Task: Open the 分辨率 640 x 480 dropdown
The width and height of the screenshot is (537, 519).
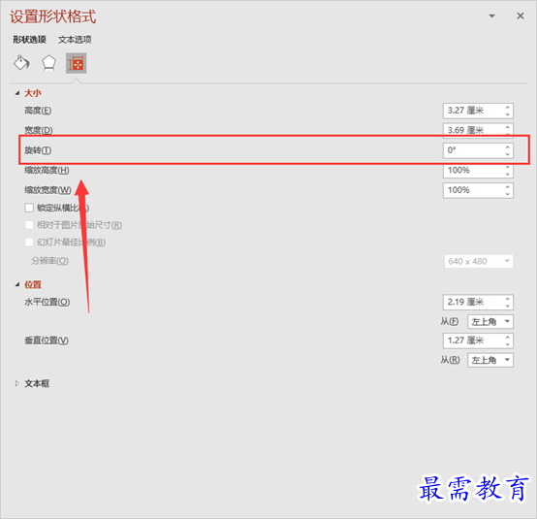Action: point(479,262)
